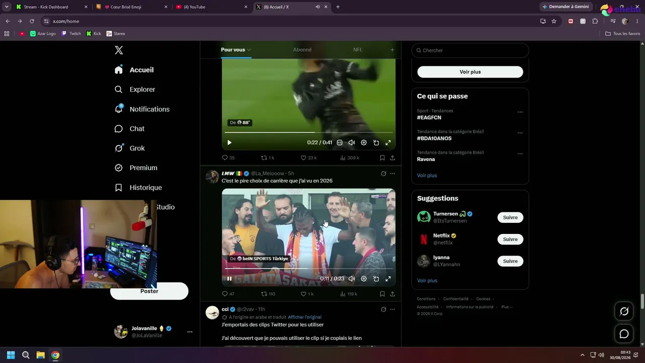Enter fullscreen on the 0:41 video
This screenshot has width=645, height=363.
(388, 143)
